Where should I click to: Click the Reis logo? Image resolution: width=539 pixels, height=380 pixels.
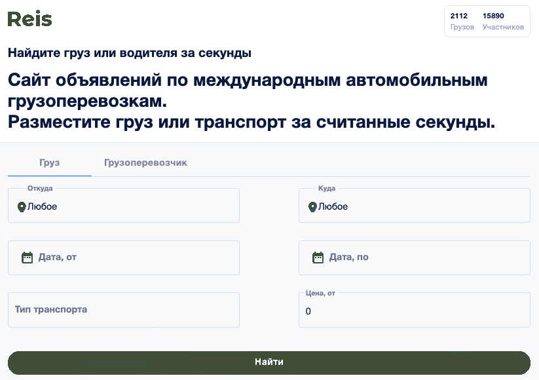[x=29, y=19]
